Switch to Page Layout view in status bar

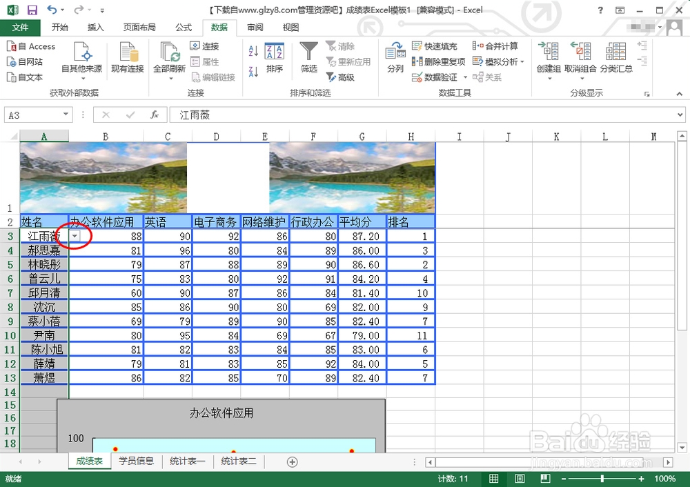(x=520, y=479)
